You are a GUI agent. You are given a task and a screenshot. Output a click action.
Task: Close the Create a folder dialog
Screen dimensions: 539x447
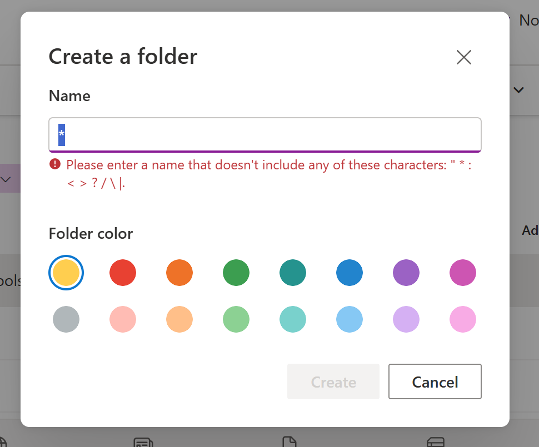coord(463,57)
